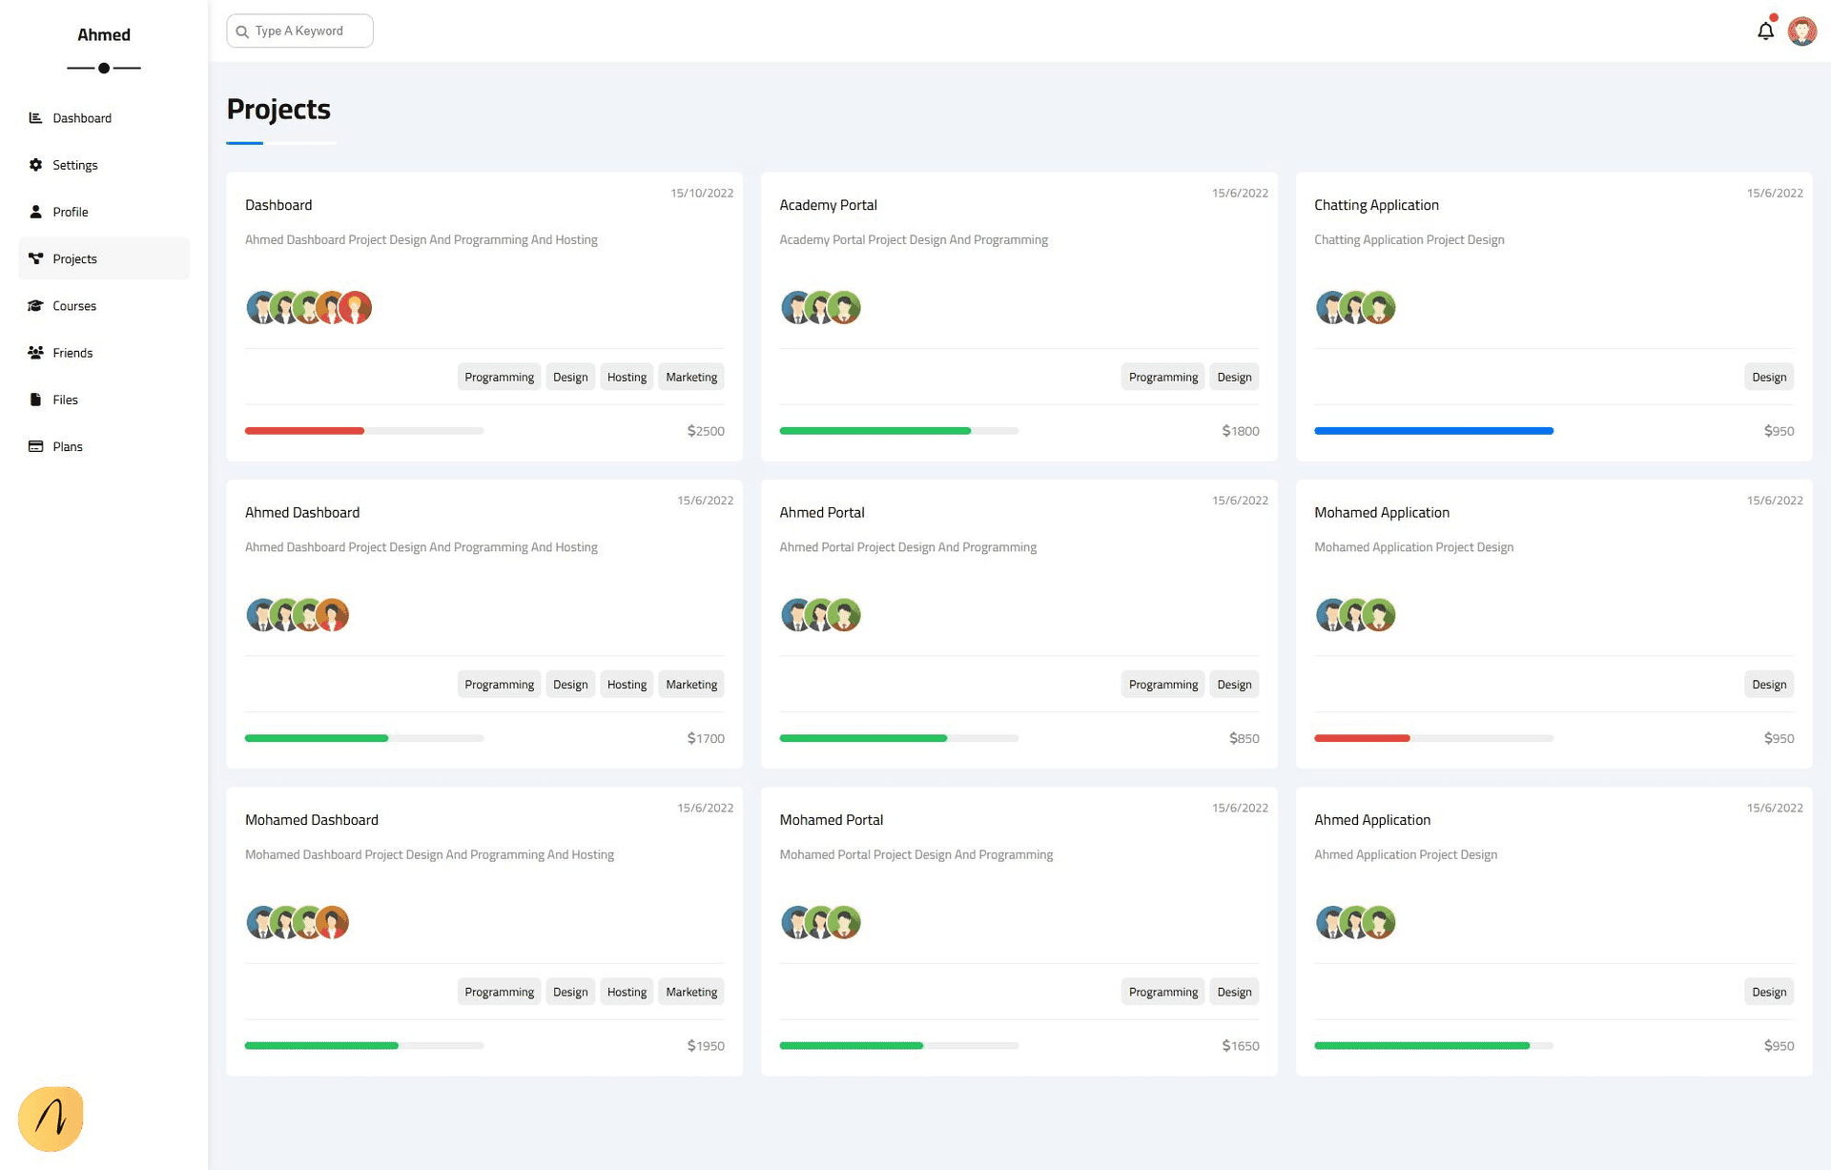This screenshot has width=1831, height=1170.
Task: Click the $2500 price on Dashboard card
Action: (x=706, y=431)
